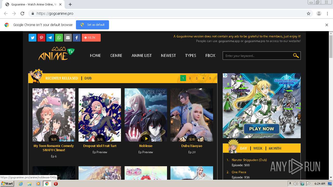Click Chrome's forward arrow
This screenshot has height=187, width=333.
click(14, 14)
